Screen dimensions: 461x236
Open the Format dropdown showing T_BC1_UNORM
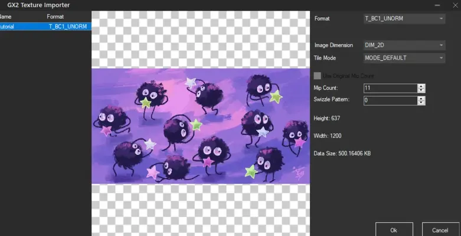(x=404, y=18)
